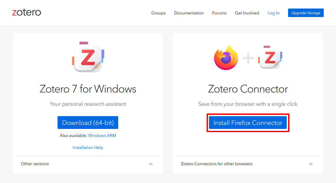This screenshot has height=183, width=336.
Task: Click the "Your personal research assistant" tagline
Action: tap(88, 104)
